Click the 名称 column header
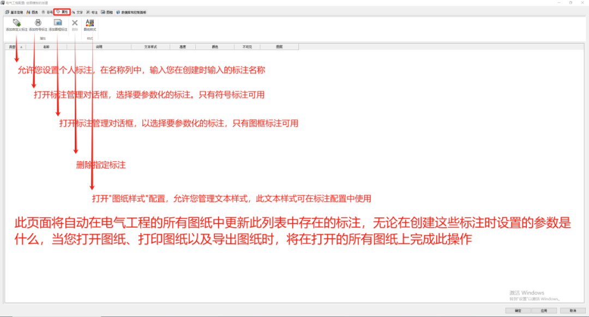Screen dimensions: 589x317 coord(47,46)
